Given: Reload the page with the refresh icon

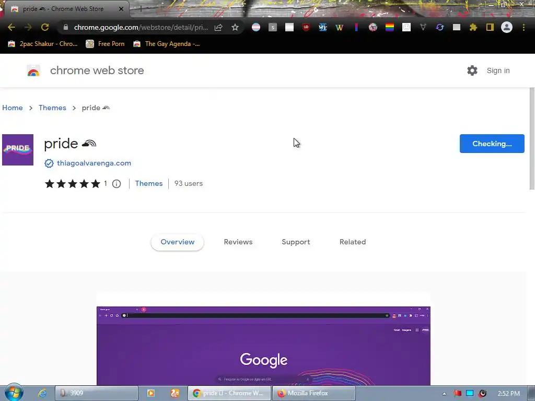Looking at the screenshot, I should pyautogui.click(x=45, y=27).
